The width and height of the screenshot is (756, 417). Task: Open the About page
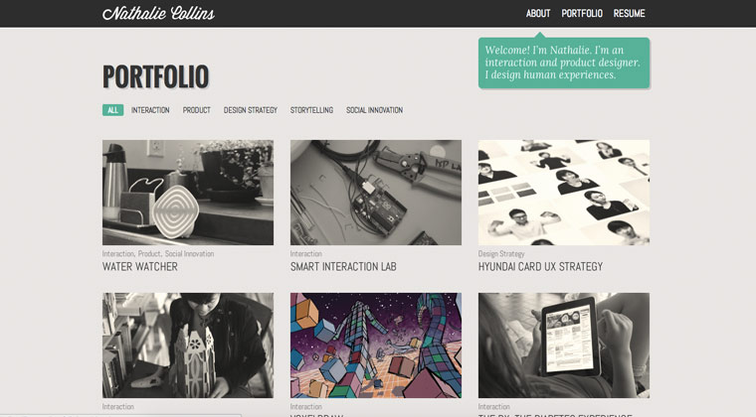538,14
